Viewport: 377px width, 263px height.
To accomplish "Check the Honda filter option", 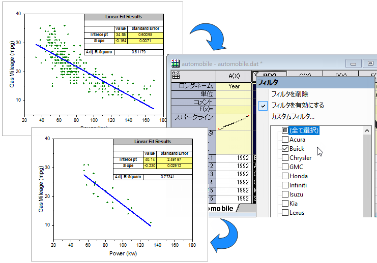I will point(285,176).
